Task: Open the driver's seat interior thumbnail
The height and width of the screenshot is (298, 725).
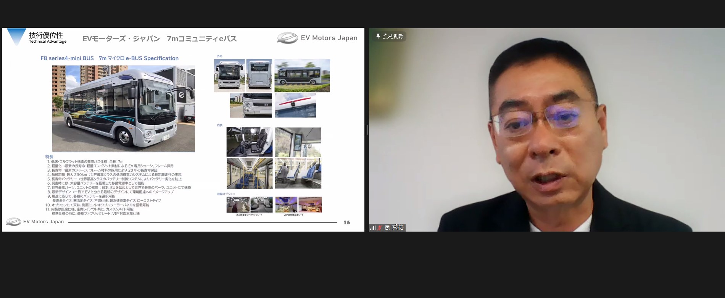Action: pos(250,142)
